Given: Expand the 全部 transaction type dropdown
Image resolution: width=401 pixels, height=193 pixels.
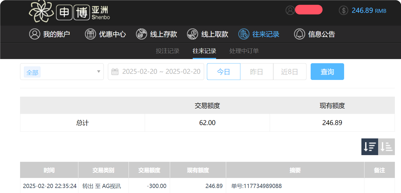Looking at the screenshot, I should [x=62, y=72].
